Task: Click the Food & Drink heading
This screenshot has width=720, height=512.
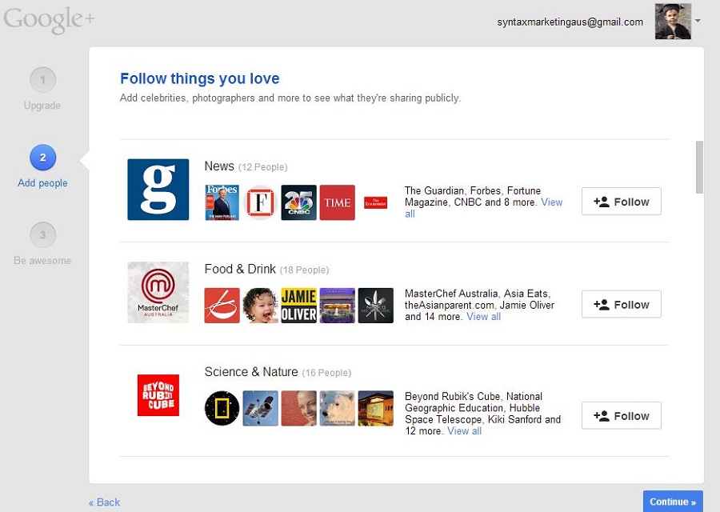Action: pos(240,269)
